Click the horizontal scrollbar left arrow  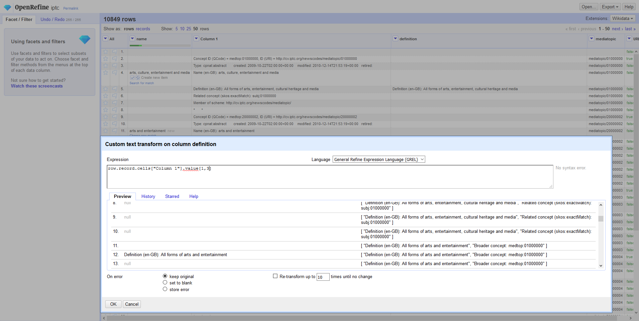pos(104,318)
